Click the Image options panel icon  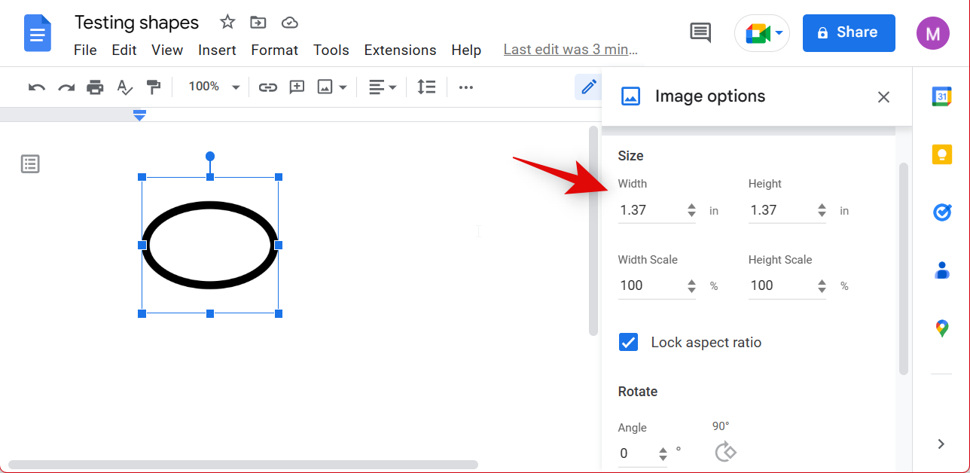(x=630, y=96)
